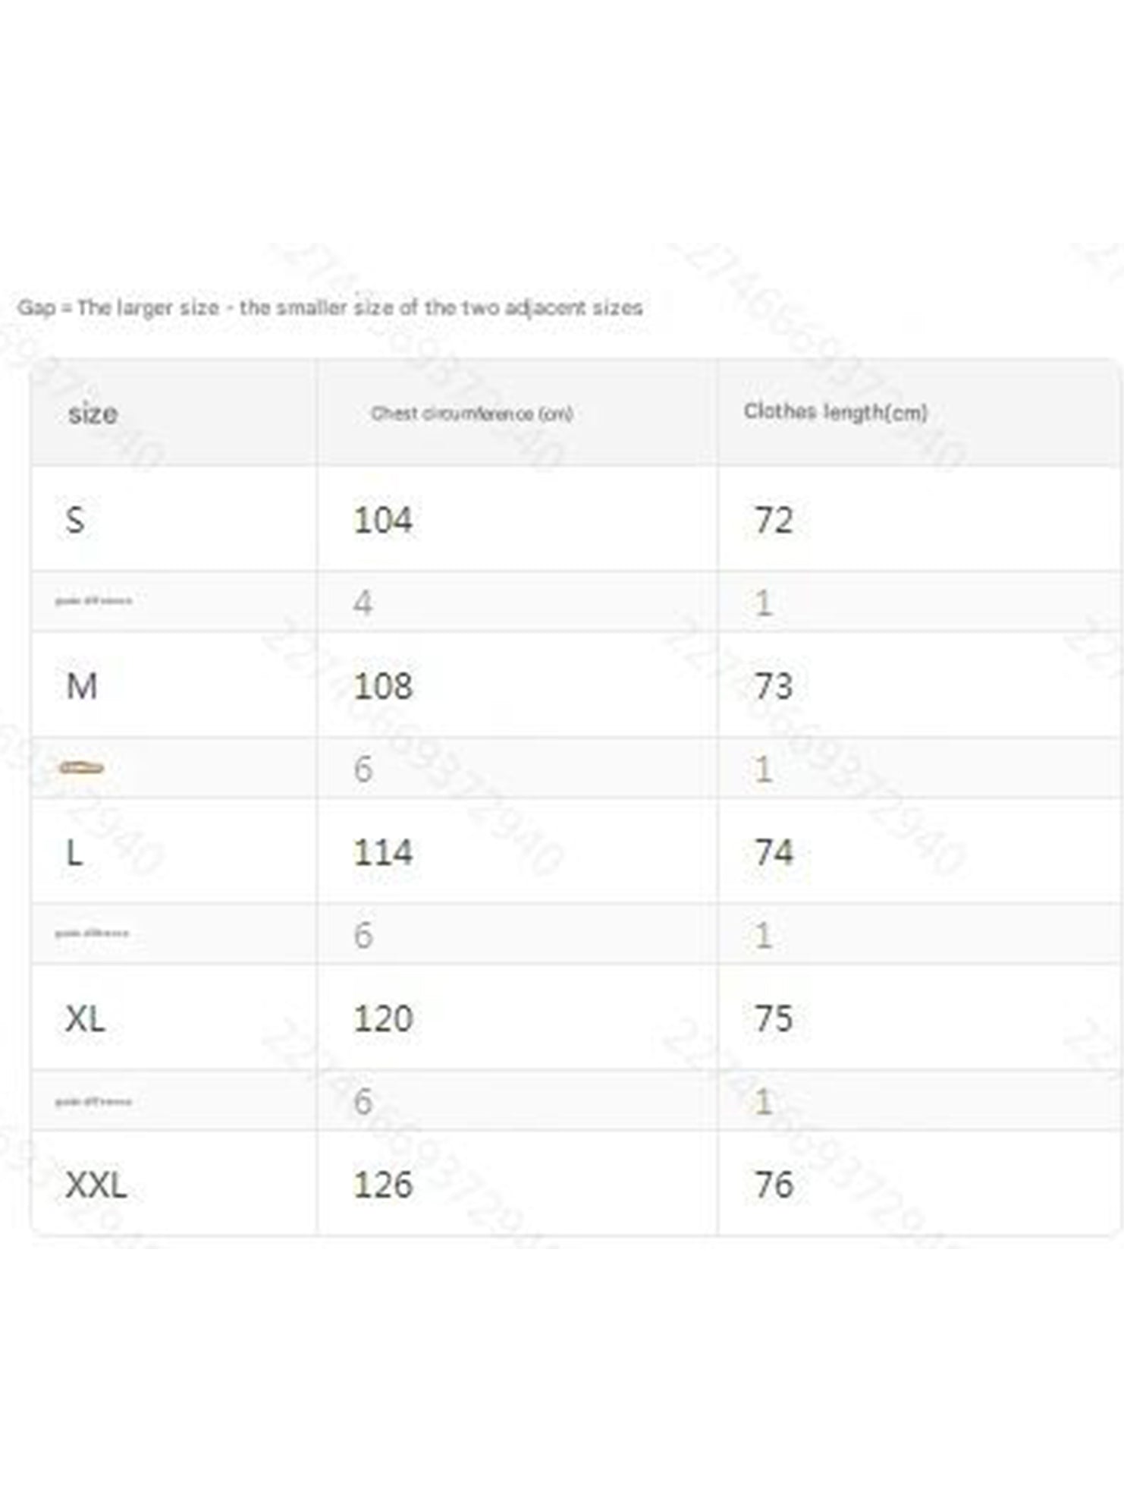
Task: Click the M size label
Action: tap(82, 686)
